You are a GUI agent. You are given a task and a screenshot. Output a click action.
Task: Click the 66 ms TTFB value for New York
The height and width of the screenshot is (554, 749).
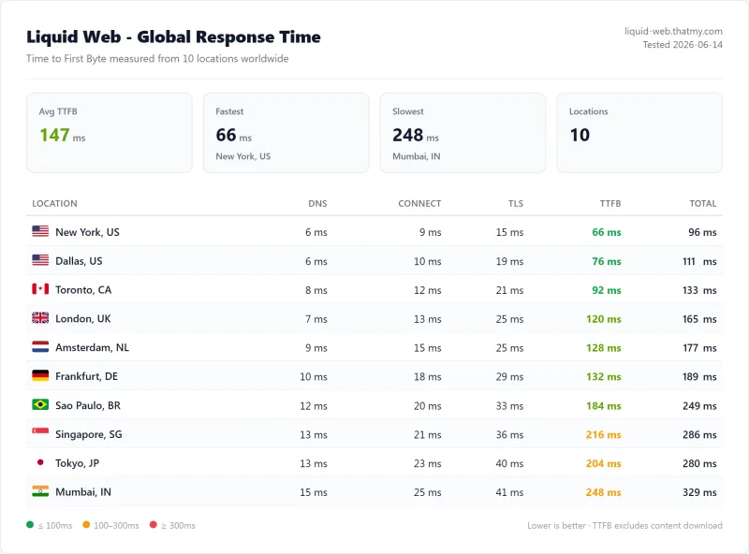coord(607,232)
